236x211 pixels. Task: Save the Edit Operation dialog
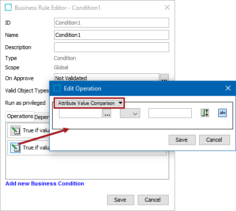[x=182, y=140]
